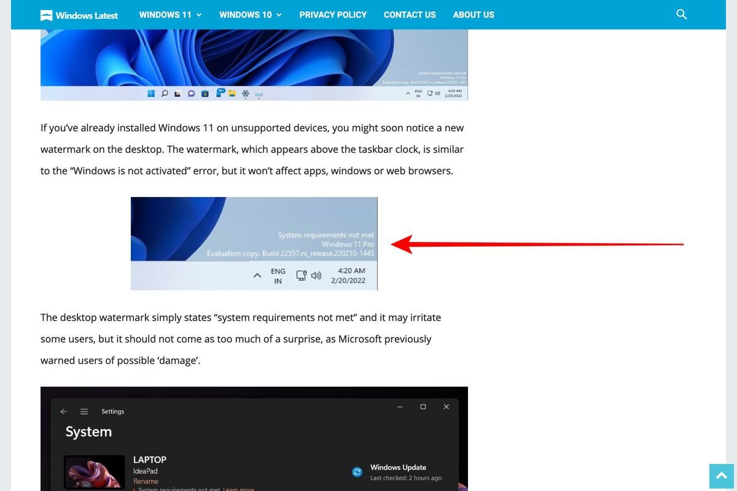Click the File Explorer folder icon in top desktop screenshot
This screenshot has height=491, width=737.
click(232, 93)
